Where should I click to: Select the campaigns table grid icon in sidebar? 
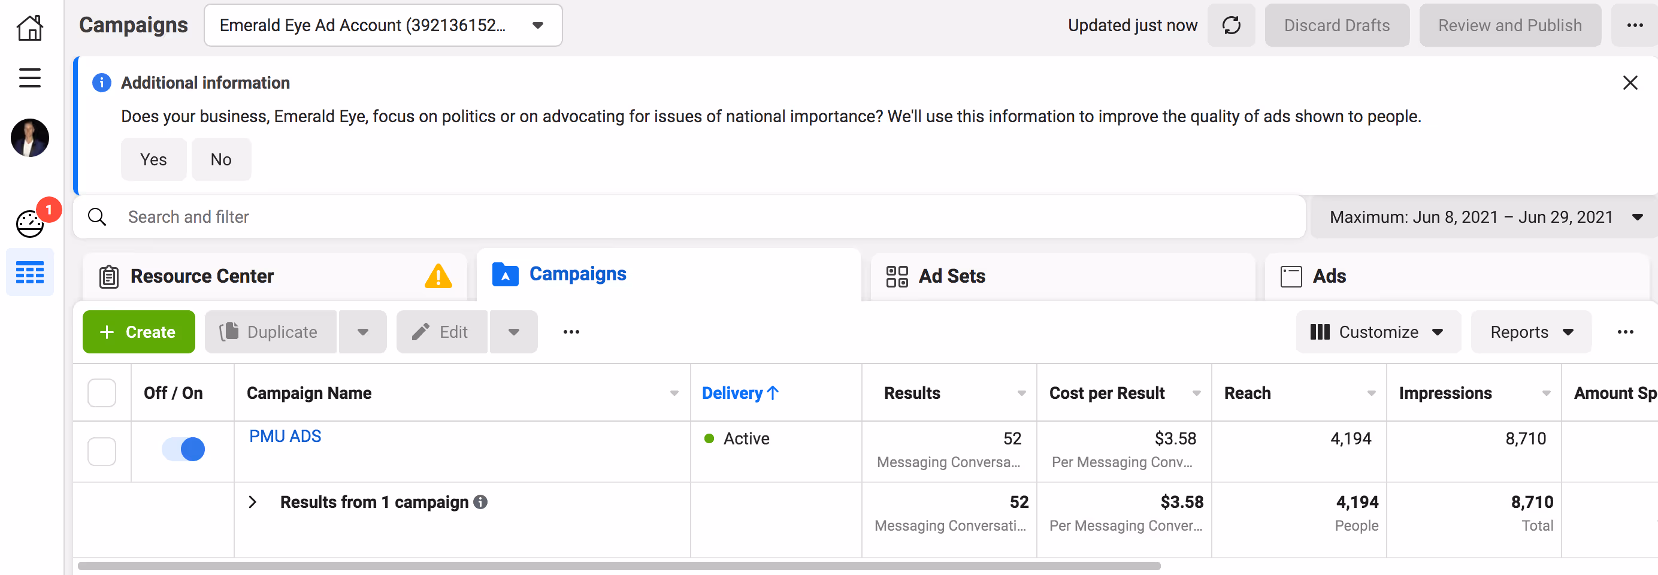tap(29, 273)
